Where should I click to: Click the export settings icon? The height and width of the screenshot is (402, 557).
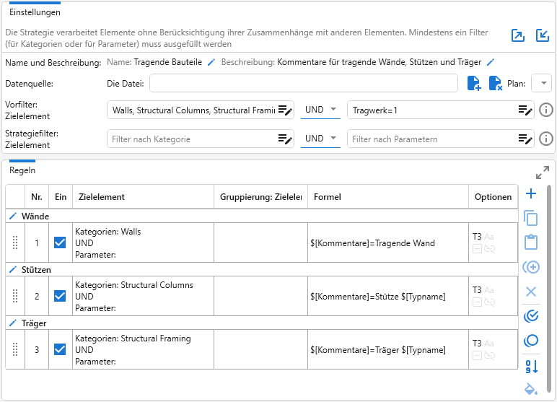tap(518, 35)
